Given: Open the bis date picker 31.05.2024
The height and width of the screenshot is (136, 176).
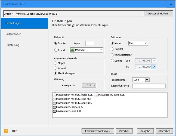Looking at the screenshot, I should click(154, 67).
